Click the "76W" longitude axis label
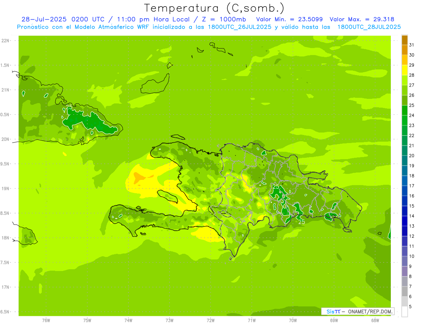 tap(46, 320)
